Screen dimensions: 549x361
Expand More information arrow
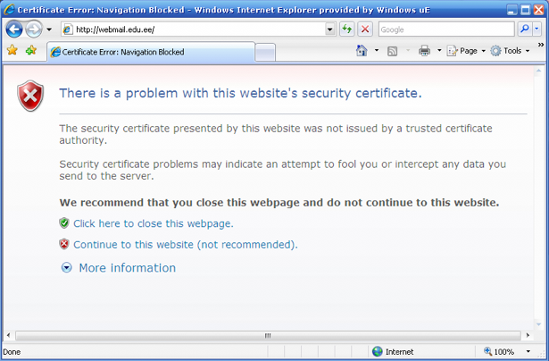67,268
